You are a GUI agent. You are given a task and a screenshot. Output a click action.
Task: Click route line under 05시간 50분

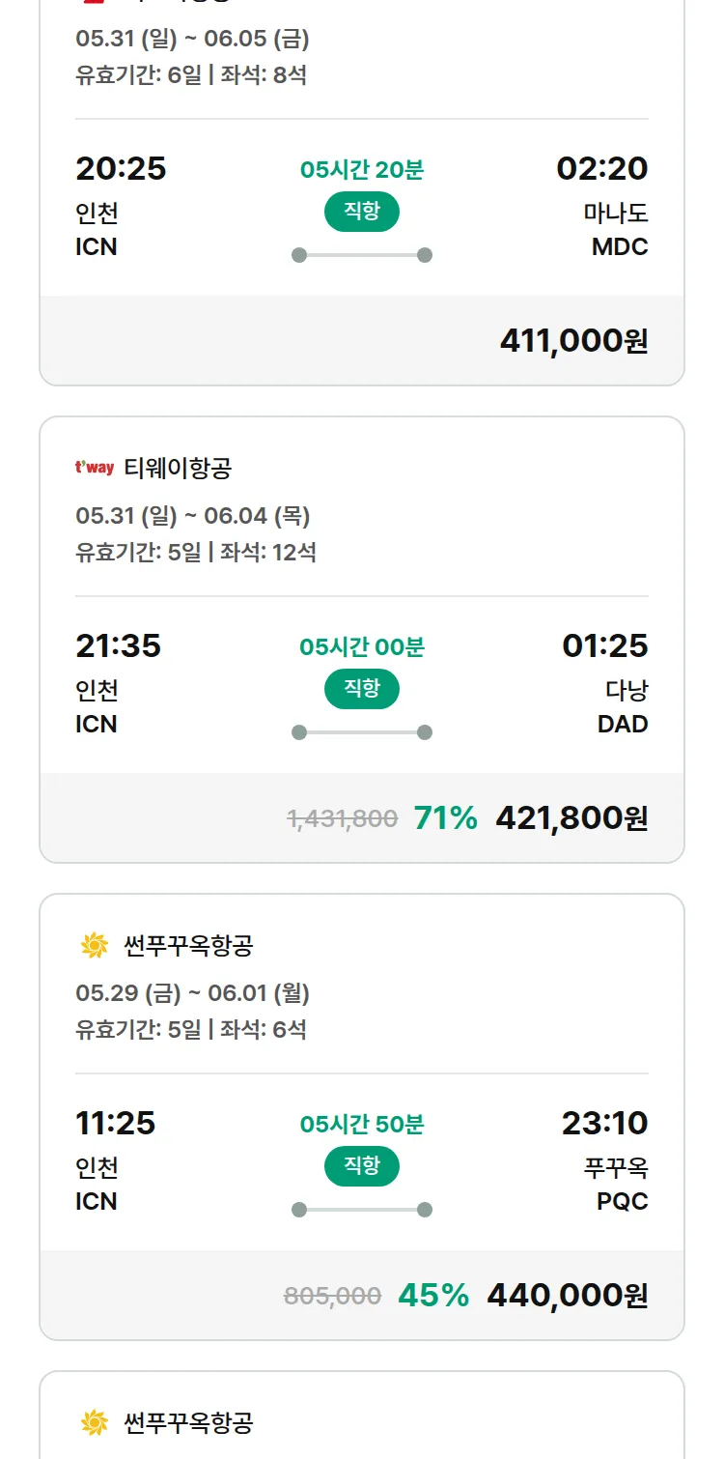[x=361, y=1210]
